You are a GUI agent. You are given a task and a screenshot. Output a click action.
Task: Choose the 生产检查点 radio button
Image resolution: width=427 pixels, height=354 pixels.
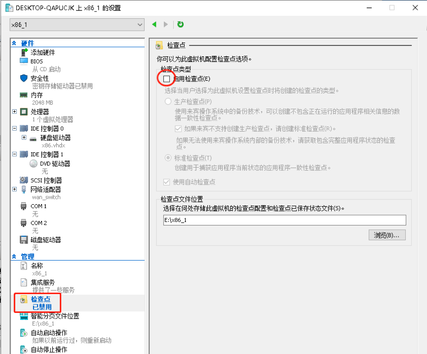click(x=168, y=101)
